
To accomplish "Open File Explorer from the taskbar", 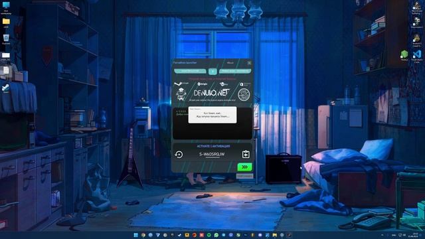I will pyautogui.click(x=275, y=235).
